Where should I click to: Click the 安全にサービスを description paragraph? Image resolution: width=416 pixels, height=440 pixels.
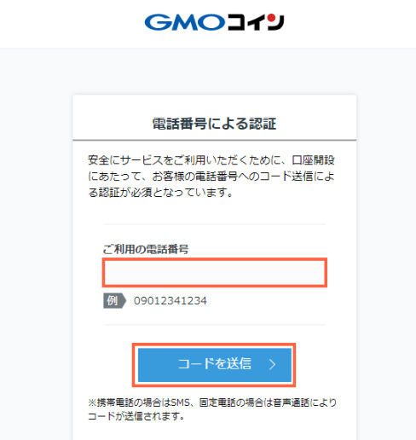point(211,177)
